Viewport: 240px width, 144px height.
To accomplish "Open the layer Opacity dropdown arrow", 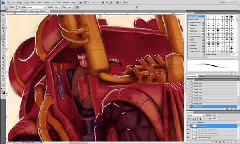I will coord(218,115).
